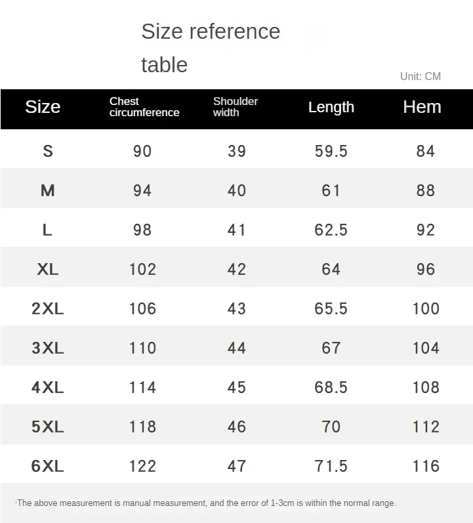Click length value 68.5 in 4XL row
Screen dimensions: 473x523
[331, 387]
